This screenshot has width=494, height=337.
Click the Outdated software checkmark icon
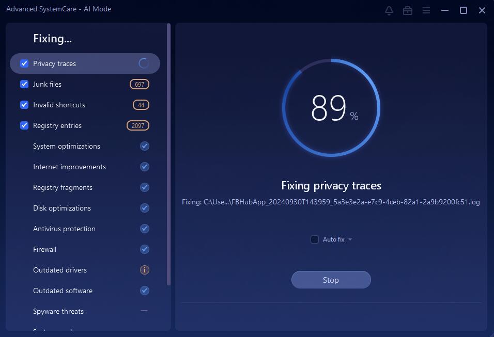click(145, 291)
